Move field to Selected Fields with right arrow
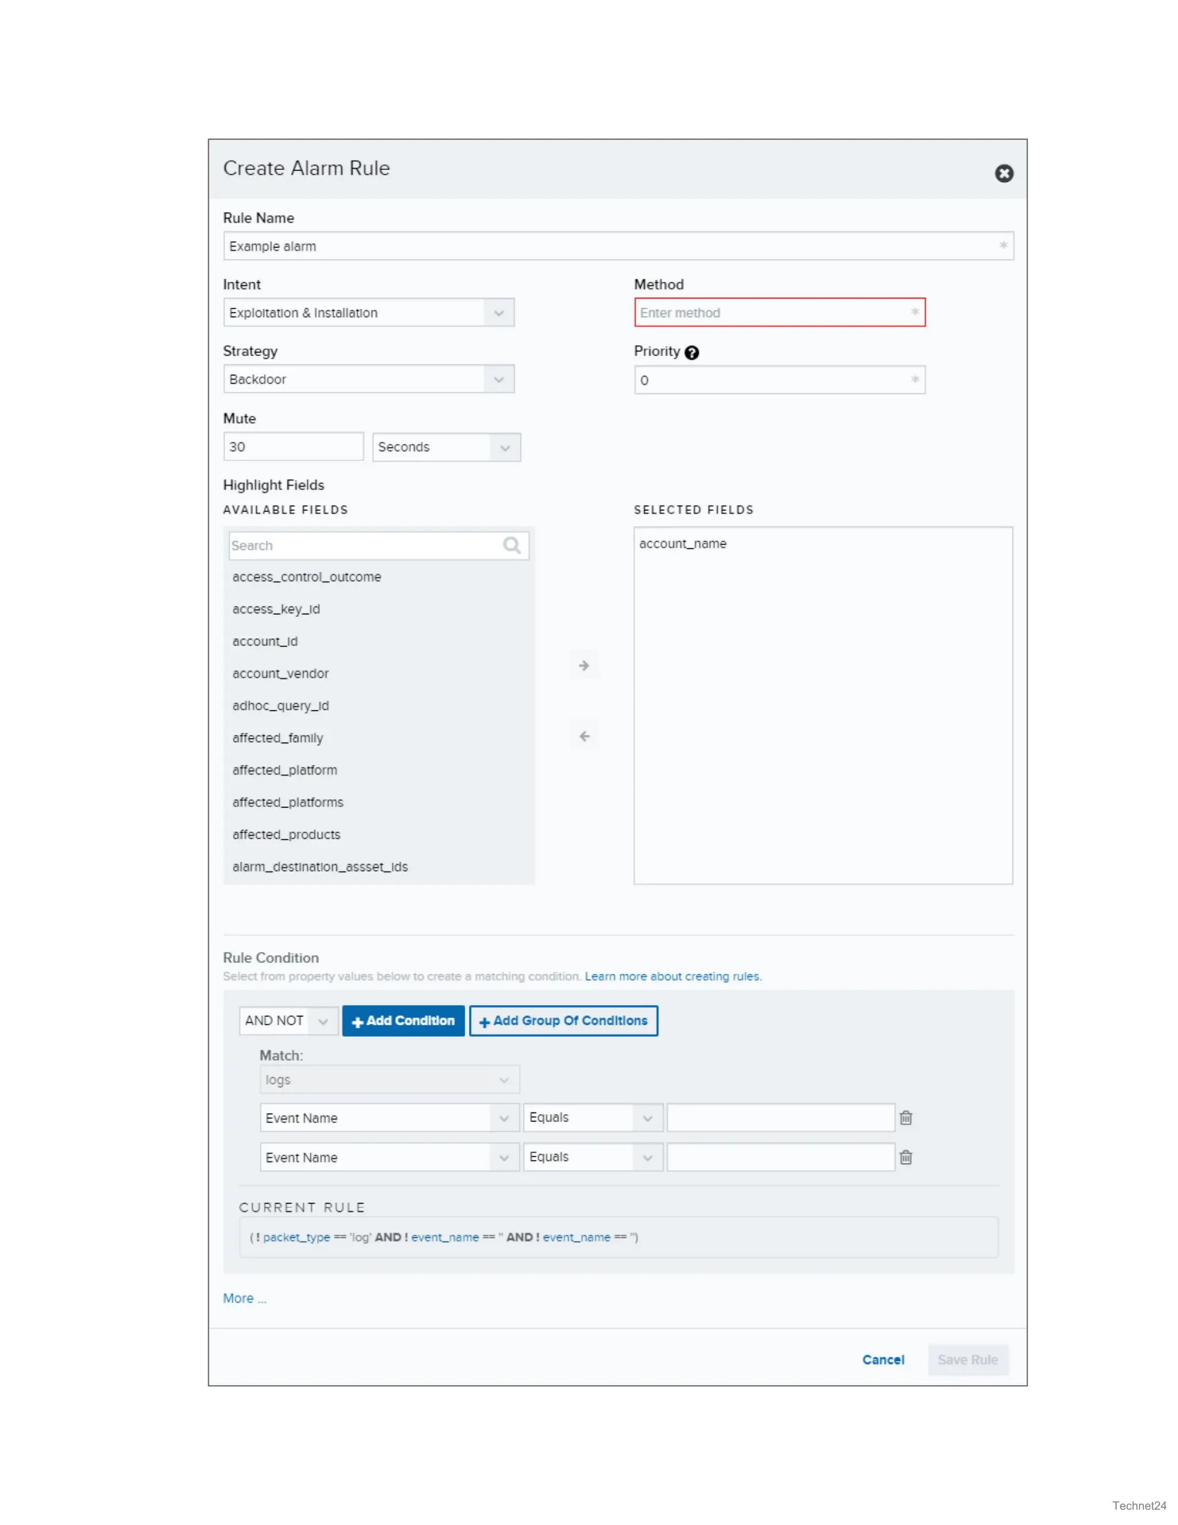 (584, 665)
